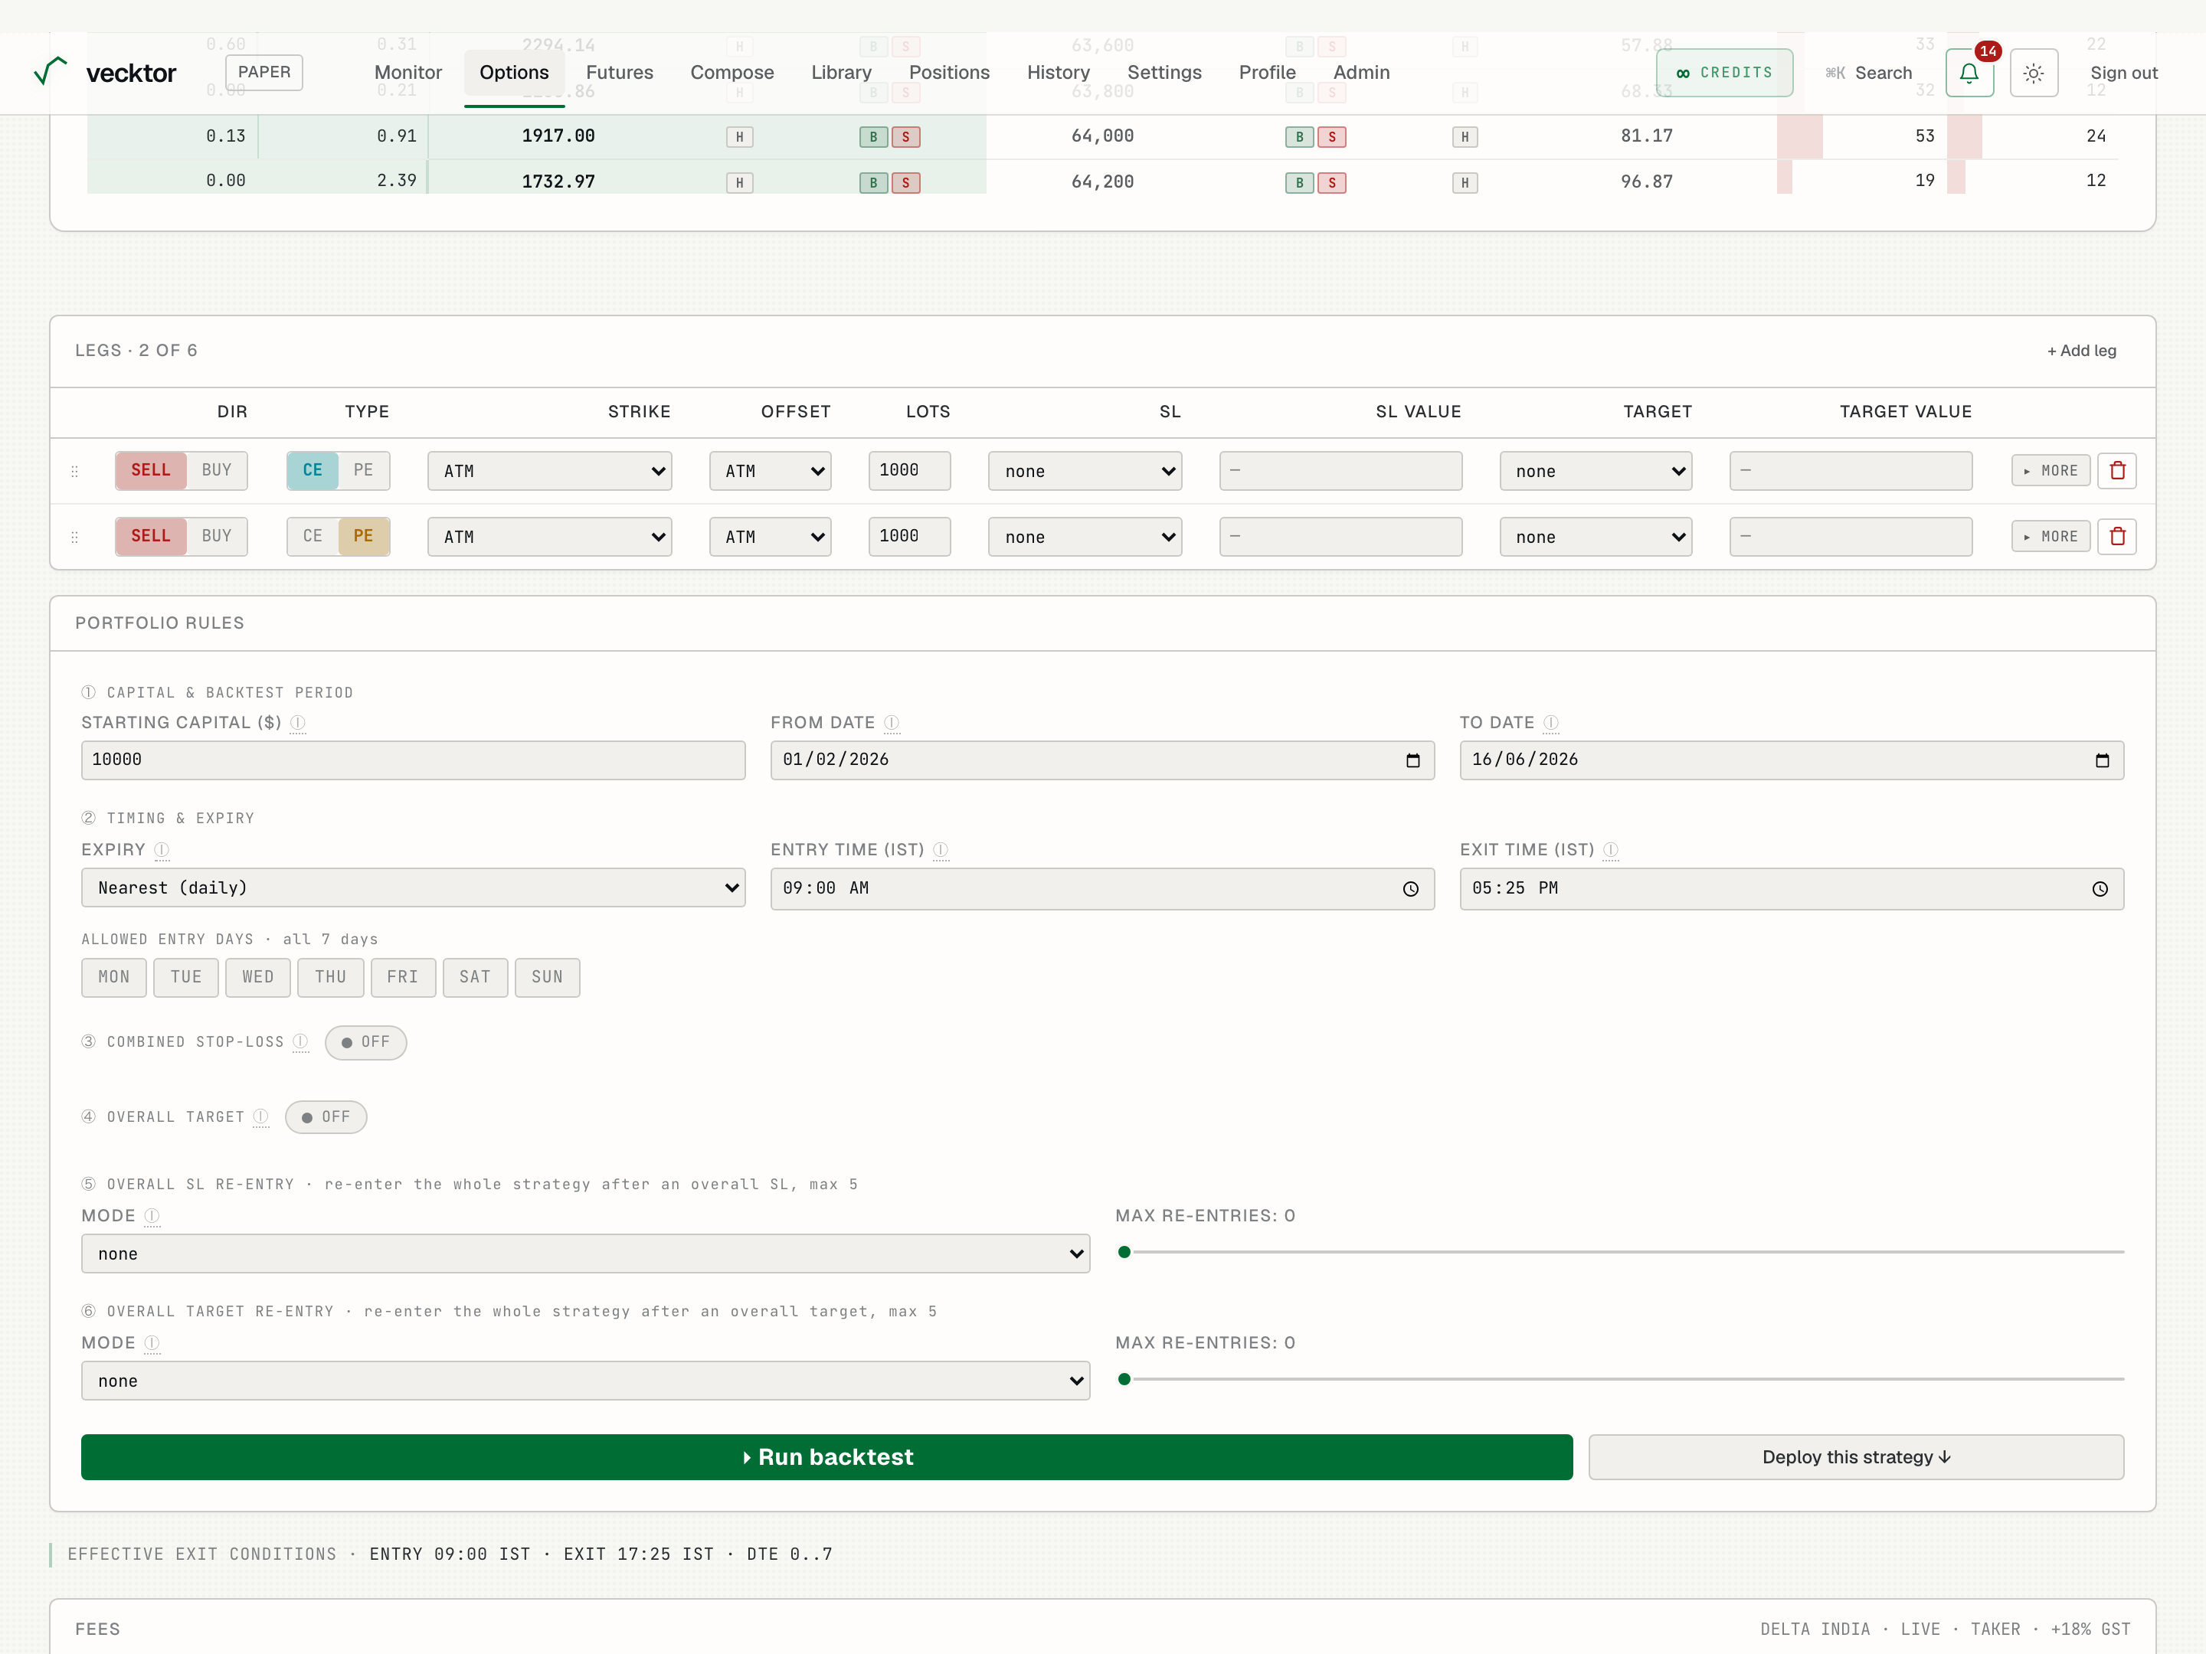The height and width of the screenshot is (1654, 2206).
Task: Toggle FRI in allowed entry days
Action: click(x=403, y=978)
